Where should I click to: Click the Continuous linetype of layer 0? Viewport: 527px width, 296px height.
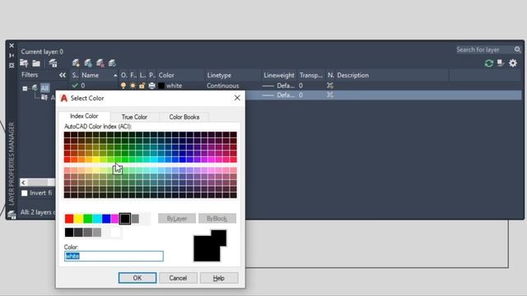(223, 86)
